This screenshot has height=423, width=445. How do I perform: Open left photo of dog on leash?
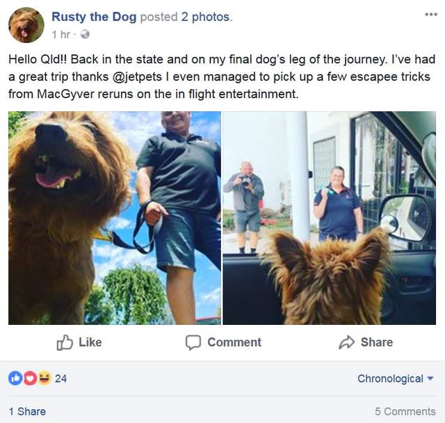115,218
